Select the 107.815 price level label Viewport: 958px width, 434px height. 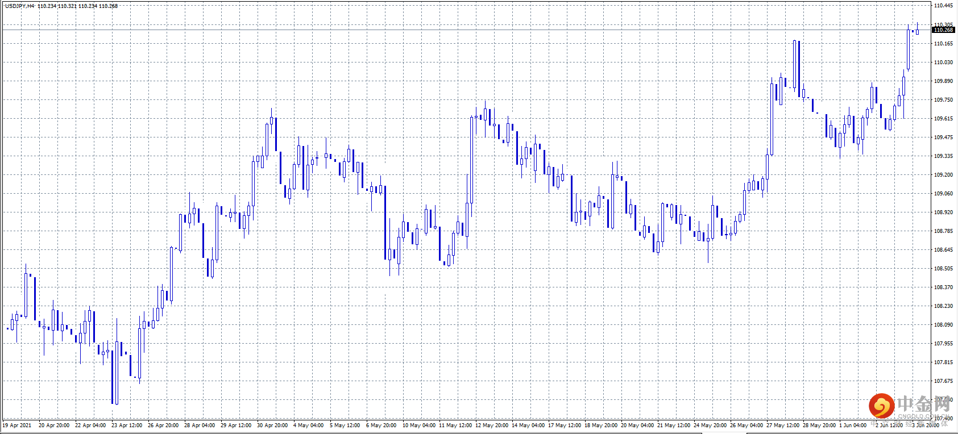943,362
